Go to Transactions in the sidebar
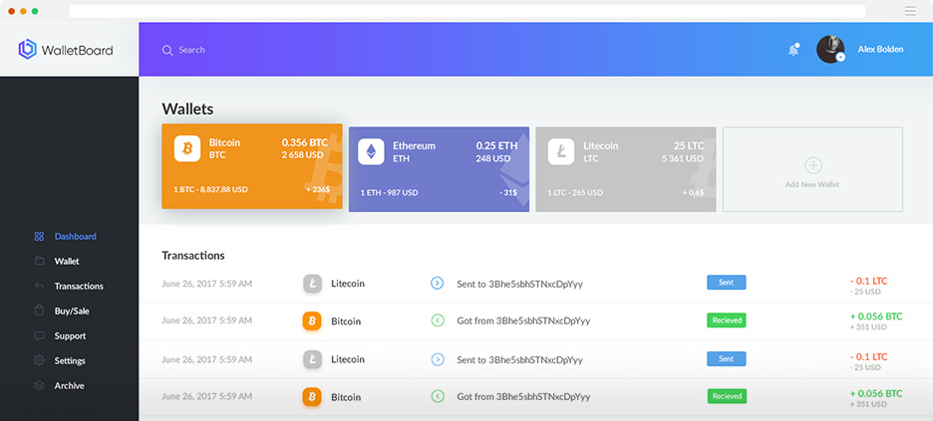Image resolution: width=933 pixels, height=421 pixels. click(x=79, y=287)
